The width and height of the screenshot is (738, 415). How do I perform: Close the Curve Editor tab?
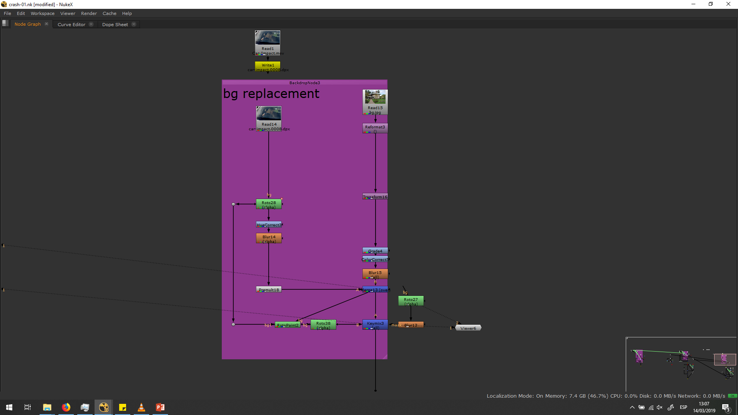(91, 24)
